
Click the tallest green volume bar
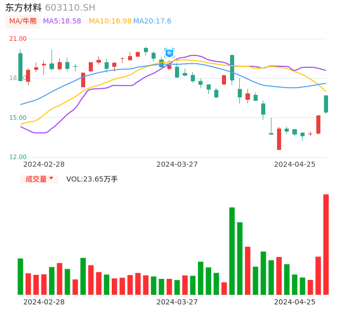coord(232,251)
